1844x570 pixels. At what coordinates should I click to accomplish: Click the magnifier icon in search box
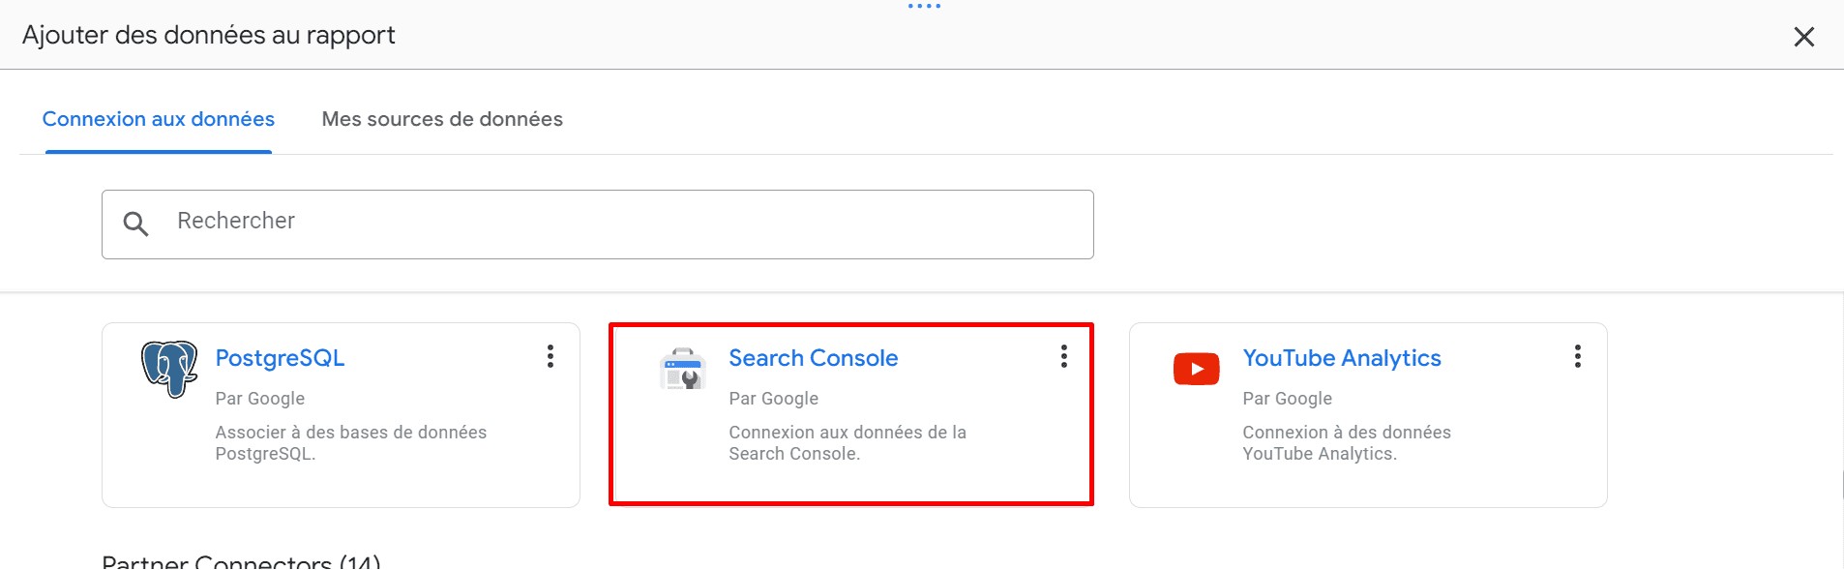[x=135, y=225]
